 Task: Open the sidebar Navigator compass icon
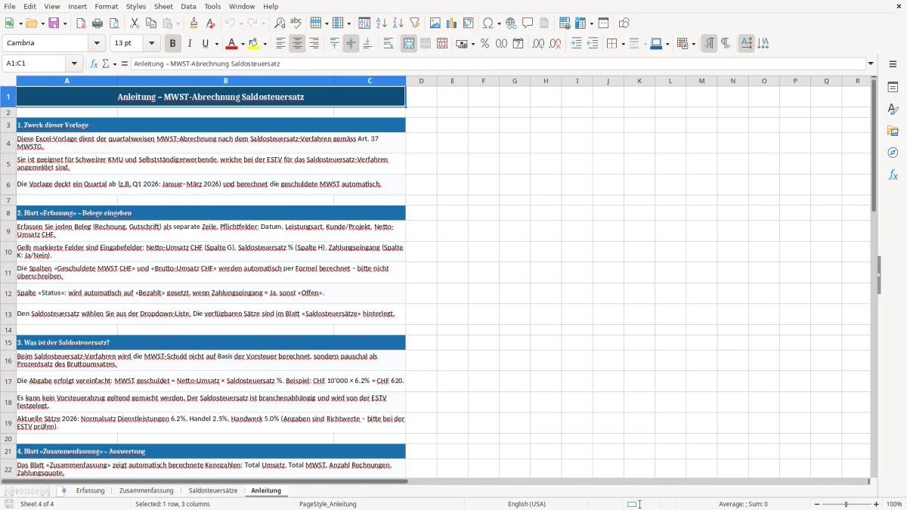tap(893, 153)
